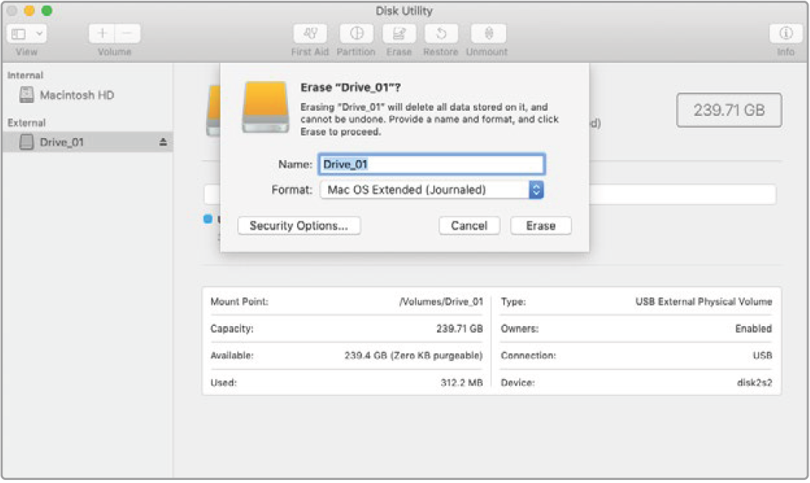The width and height of the screenshot is (810, 483).
Task: Cancel the erase dialog
Action: tap(469, 225)
